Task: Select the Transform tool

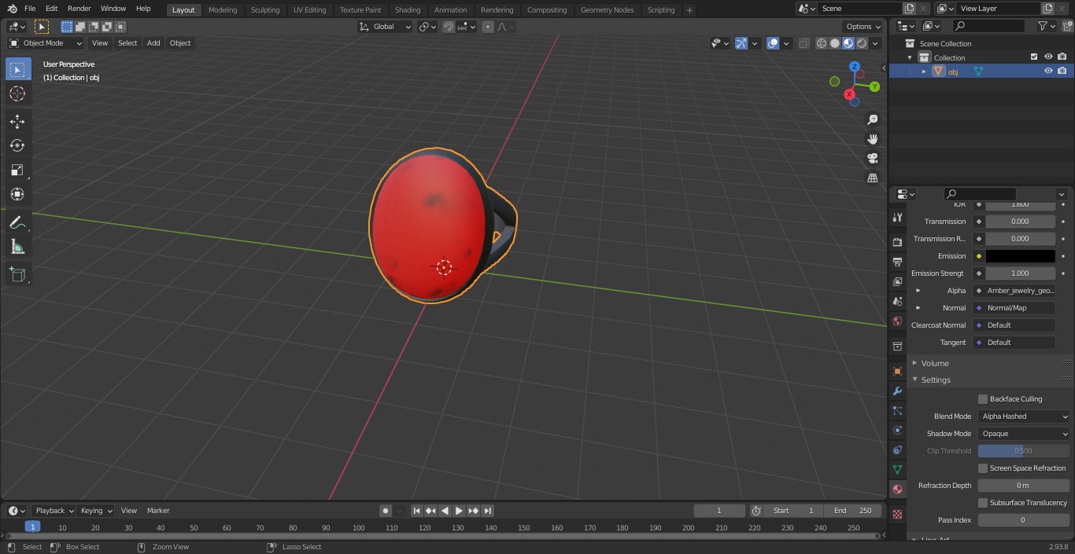Action: (17, 194)
